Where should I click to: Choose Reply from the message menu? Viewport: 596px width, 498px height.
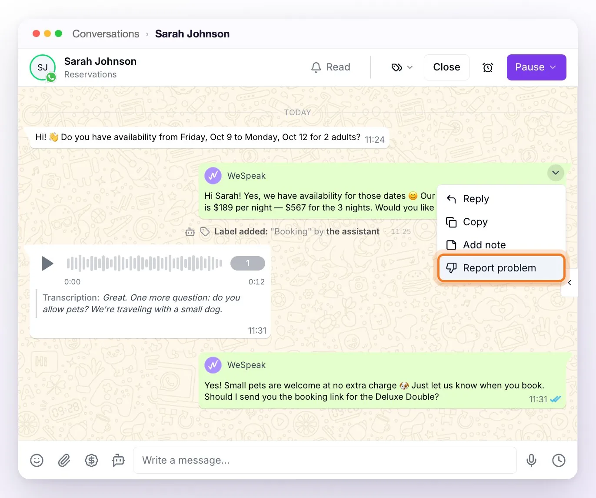point(501,199)
